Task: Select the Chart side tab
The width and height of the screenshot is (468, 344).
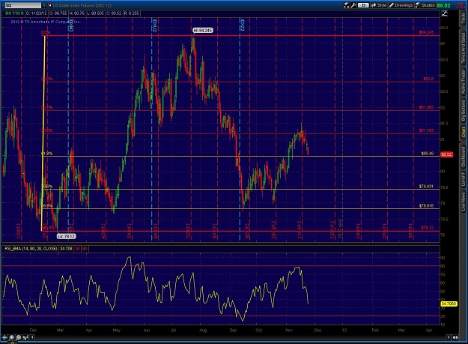Action: tap(464, 133)
